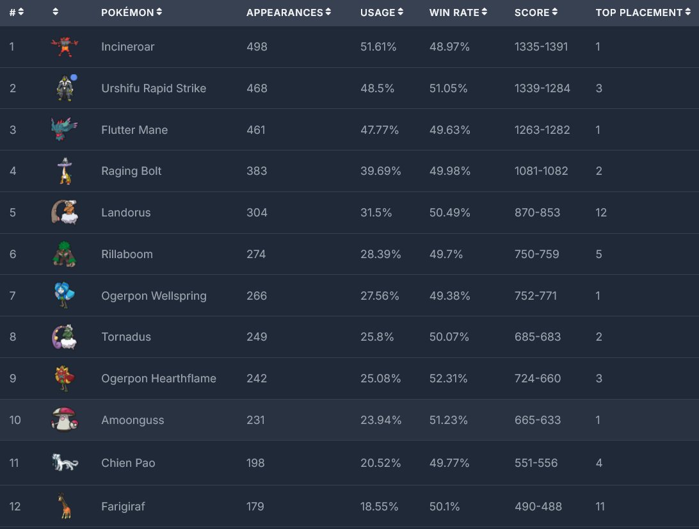Image resolution: width=699 pixels, height=529 pixels.
Task: Click the Flutter Mane sprite icon
Action: point(64,129)
